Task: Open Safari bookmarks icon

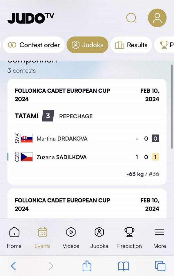Action: tap(123, 266)
